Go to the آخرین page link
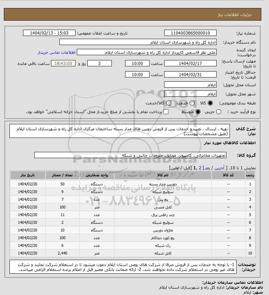 (x=219, y=168)
